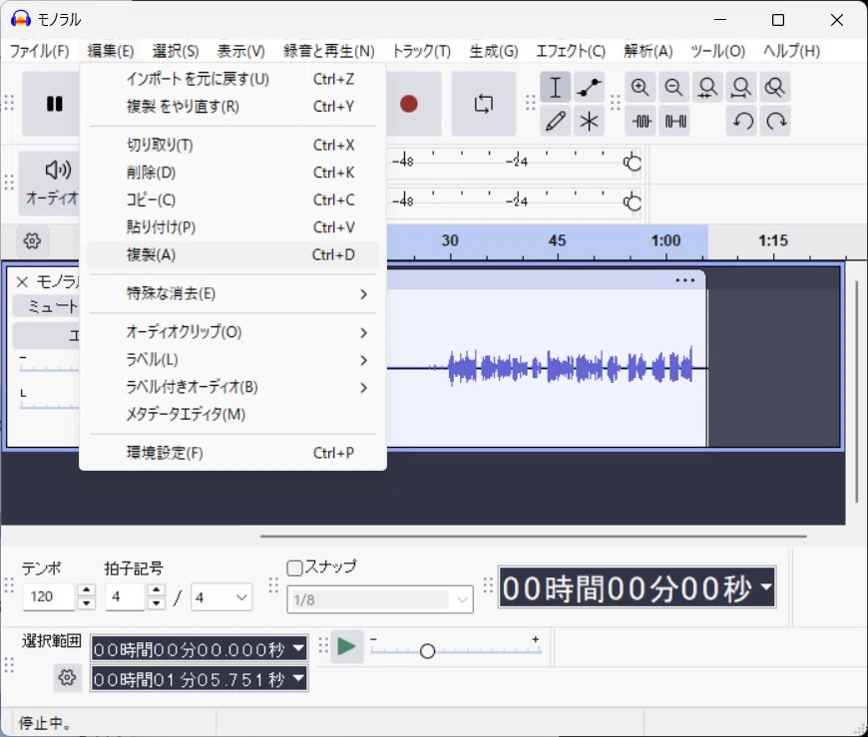
Task: Click Trim audio outside selection icon
Action: [x=642, y=122]
